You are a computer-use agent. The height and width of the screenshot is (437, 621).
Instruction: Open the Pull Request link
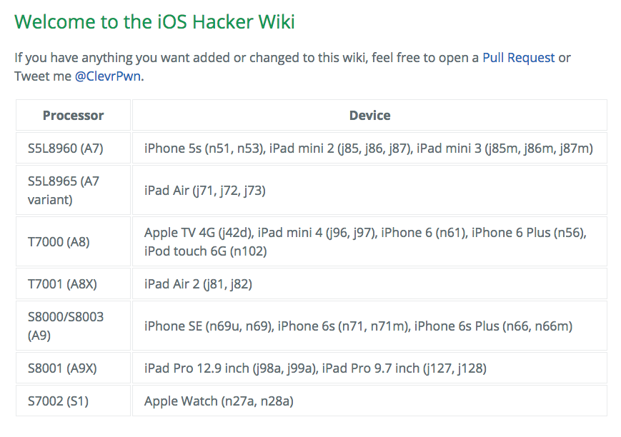pyautogui.click(x=518, y=58)
